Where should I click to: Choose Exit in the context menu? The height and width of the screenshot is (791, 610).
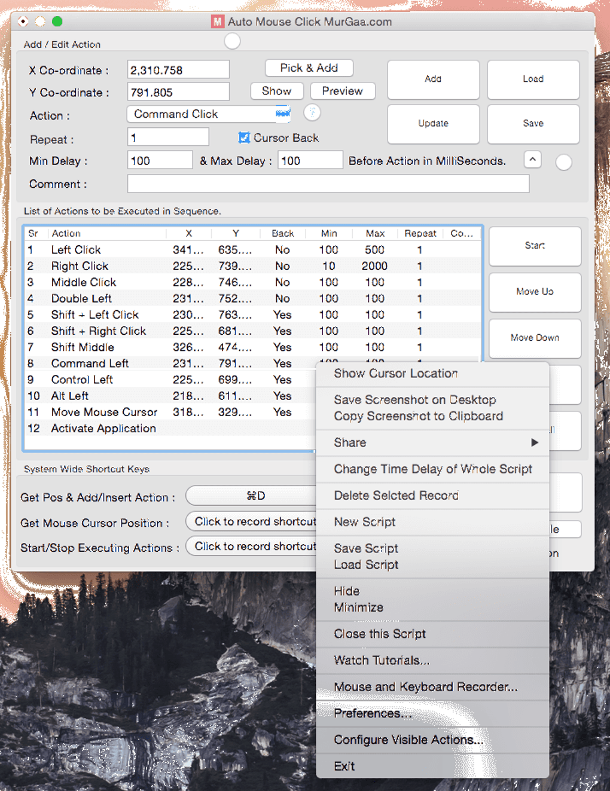pos(432,766)
